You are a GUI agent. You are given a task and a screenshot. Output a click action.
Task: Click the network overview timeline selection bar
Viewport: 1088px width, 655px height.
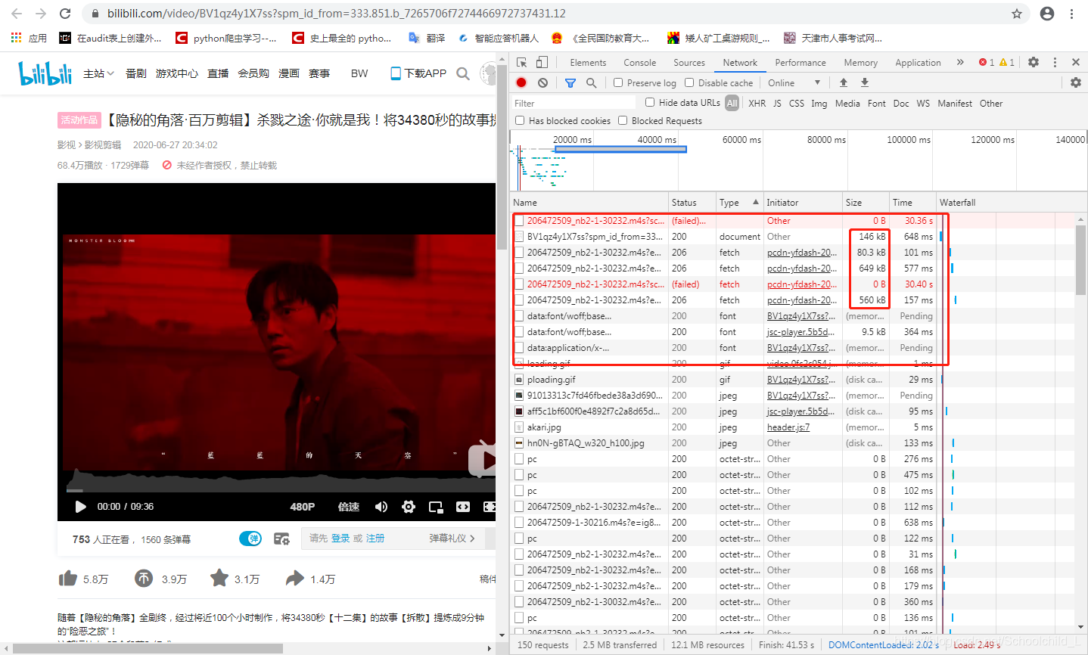[620, 150]
